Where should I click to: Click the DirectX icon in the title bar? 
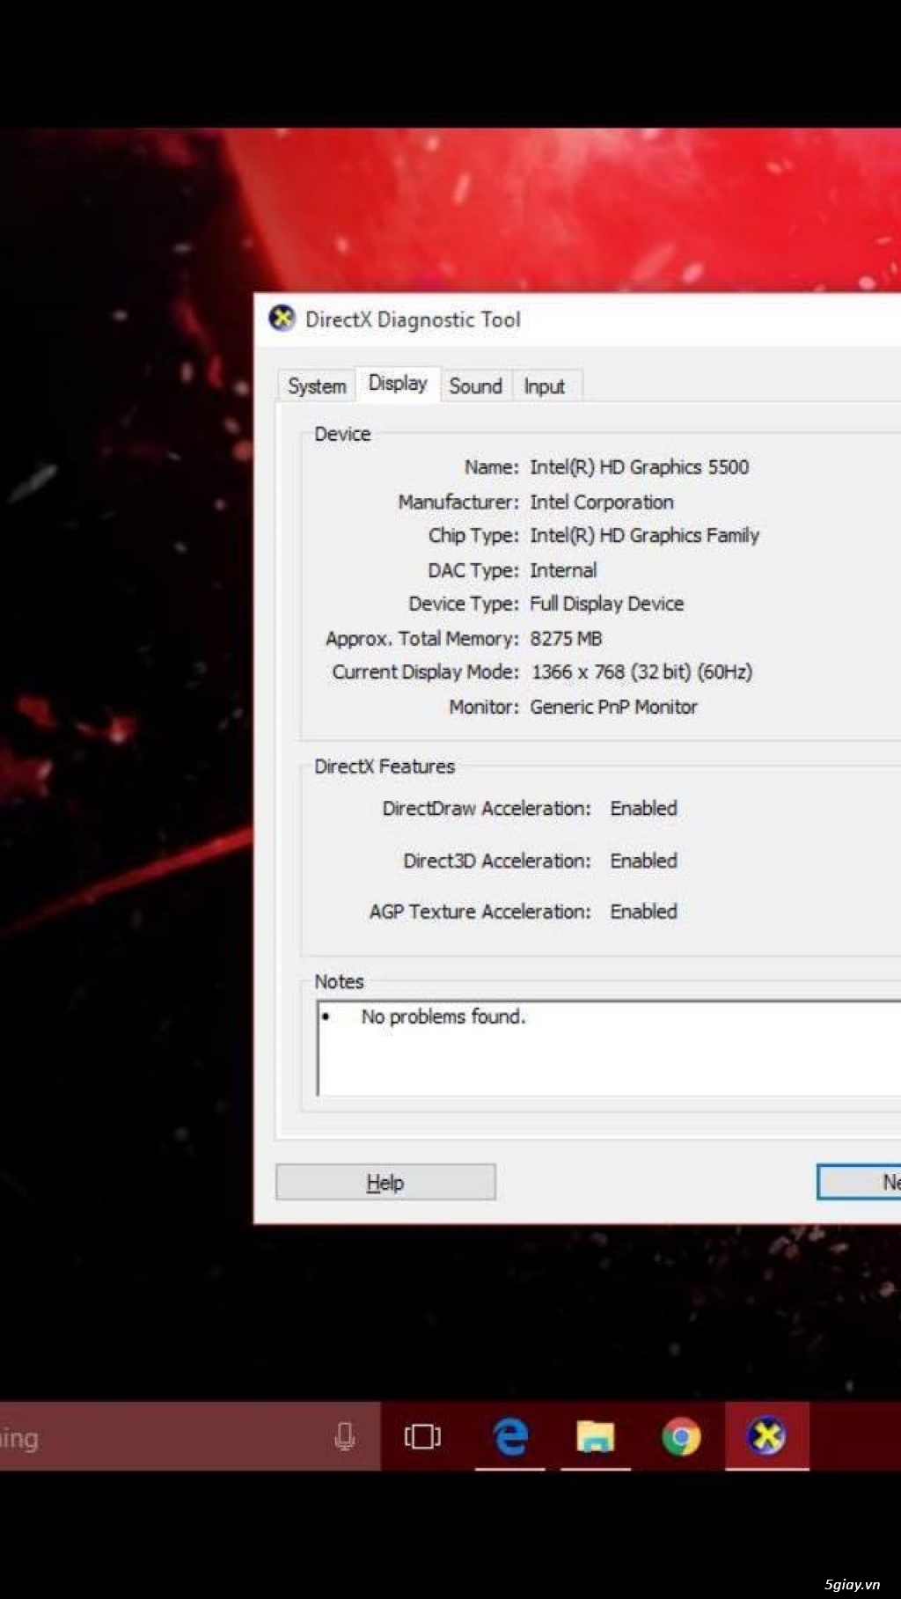pos(282,319)
